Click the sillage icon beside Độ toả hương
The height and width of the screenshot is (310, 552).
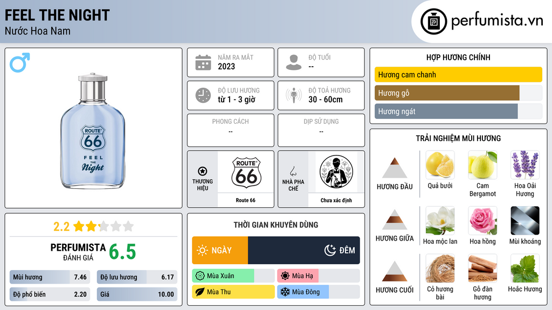294,95
